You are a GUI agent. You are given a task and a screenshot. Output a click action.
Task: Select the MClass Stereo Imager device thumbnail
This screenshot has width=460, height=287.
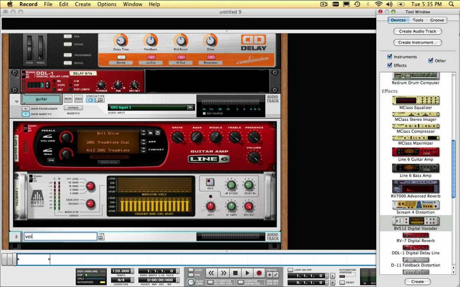coord(415,114)
